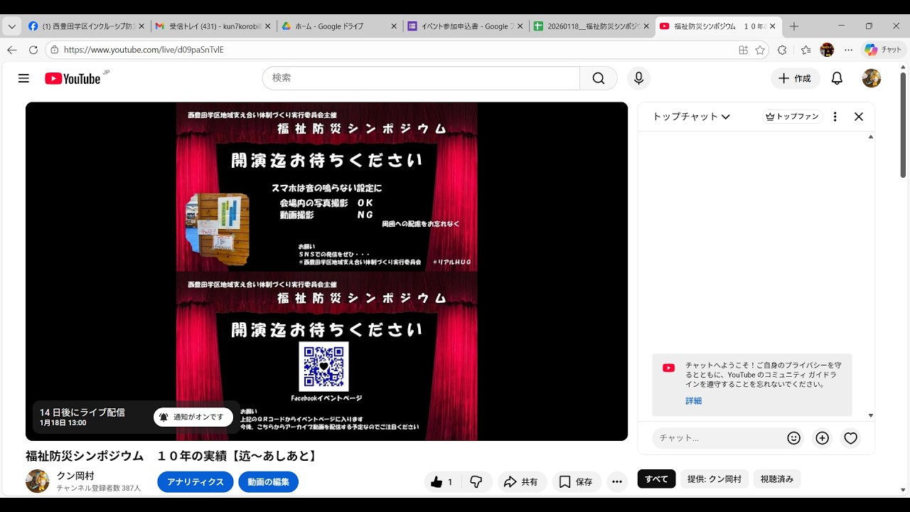Go back in the browser
910x512 pixels.
point(12,50)
